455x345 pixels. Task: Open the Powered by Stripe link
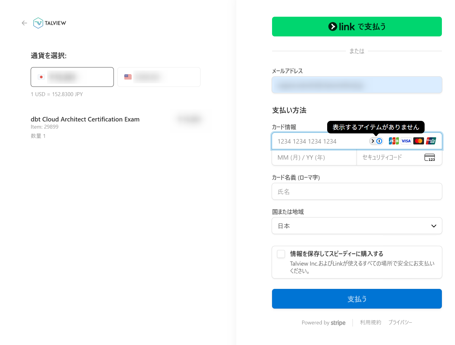click(324, 323)
